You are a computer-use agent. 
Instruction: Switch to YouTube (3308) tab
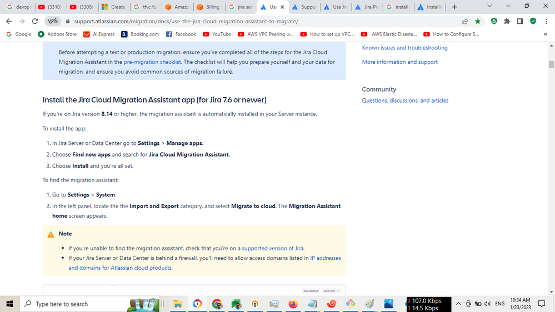point(82,7)
